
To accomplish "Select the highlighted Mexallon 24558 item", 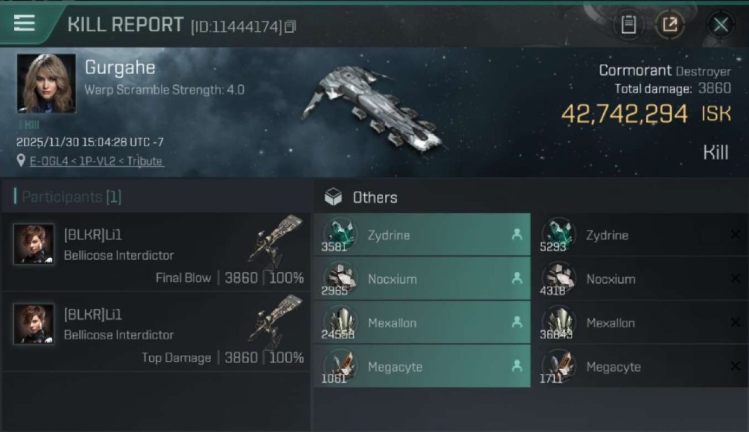I will point(422,323).
